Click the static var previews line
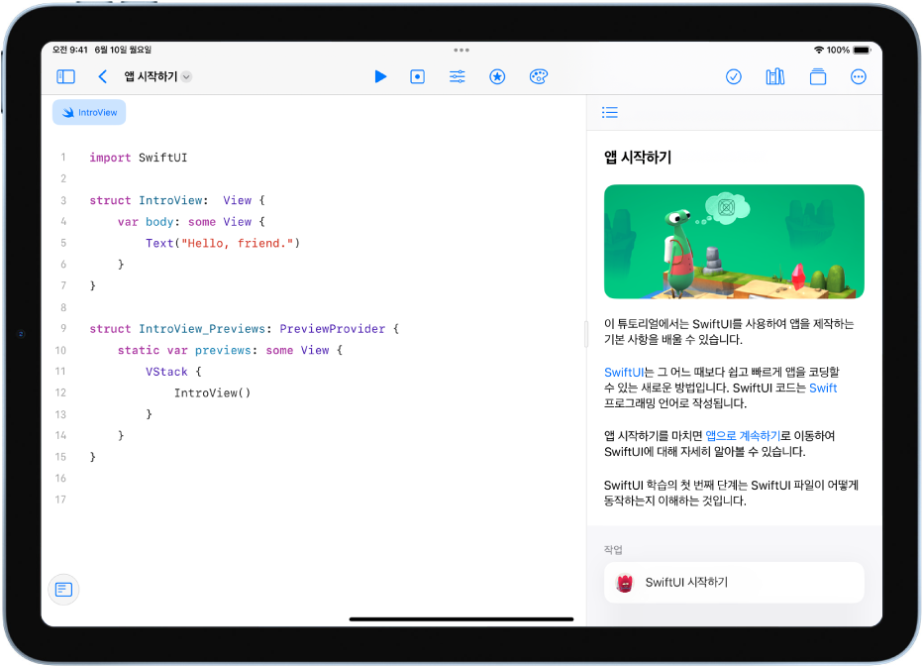 click(230, 350)
